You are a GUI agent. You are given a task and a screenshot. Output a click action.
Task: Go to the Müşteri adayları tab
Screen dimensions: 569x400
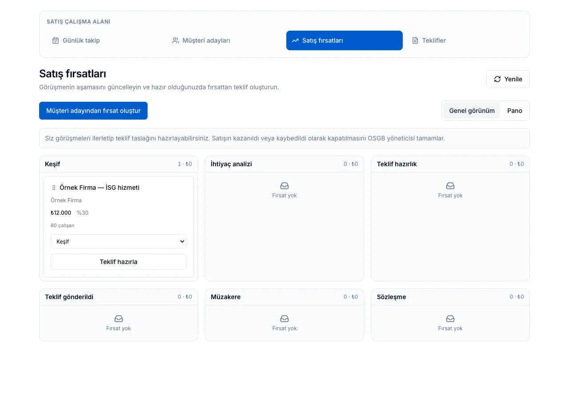click(x=224, y=40)
